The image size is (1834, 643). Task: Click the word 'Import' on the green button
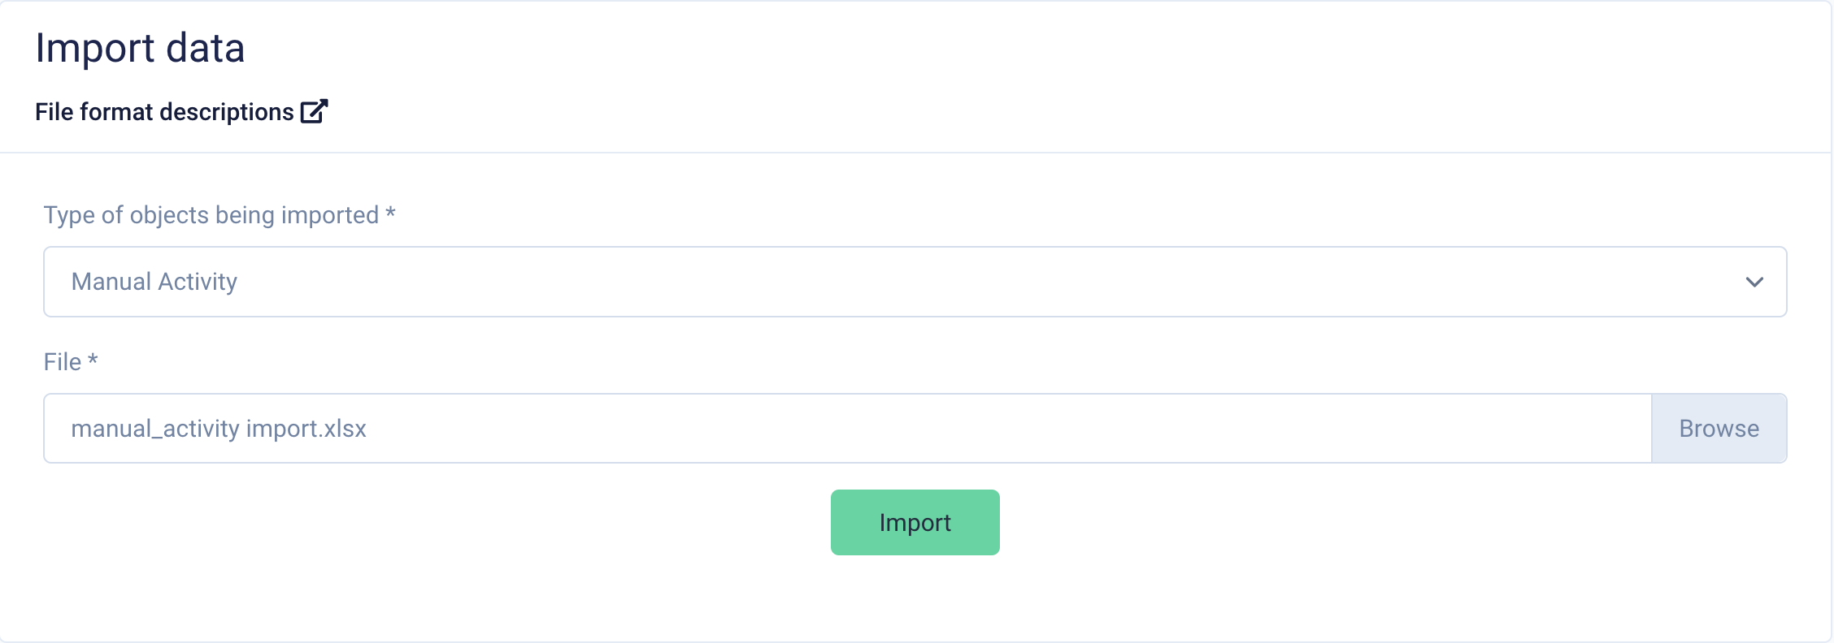pyautogui.click(x=915, y=523)
